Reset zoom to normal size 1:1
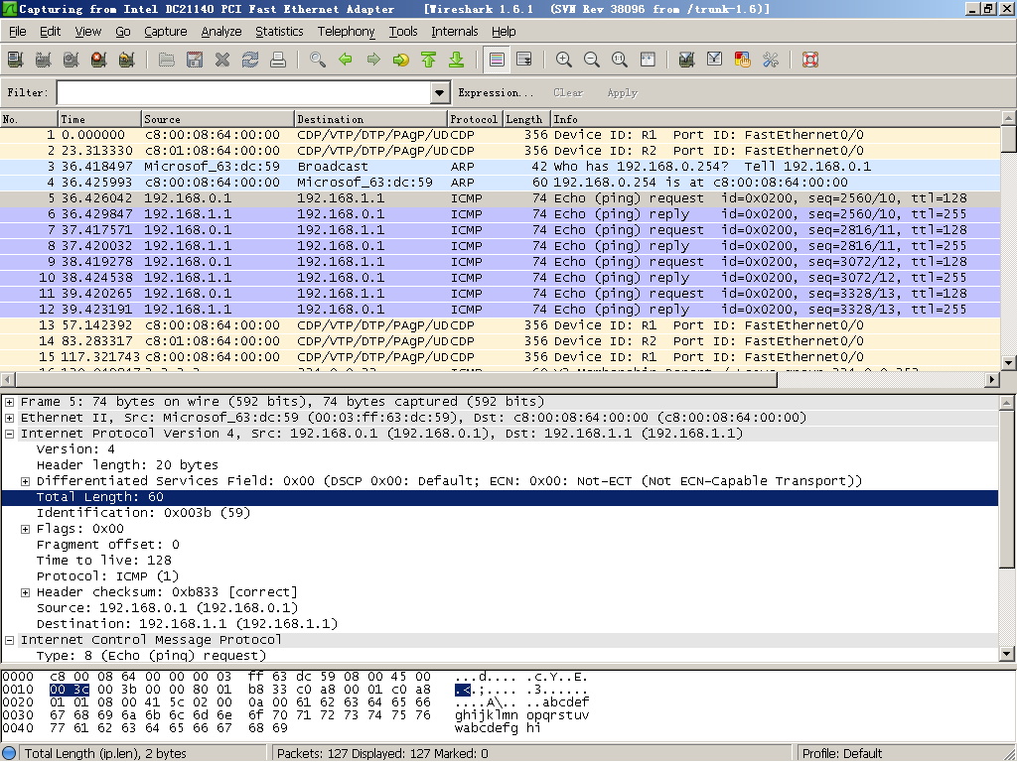The height and width of the screenshot is (762, 1017). (x=620, y=61)
